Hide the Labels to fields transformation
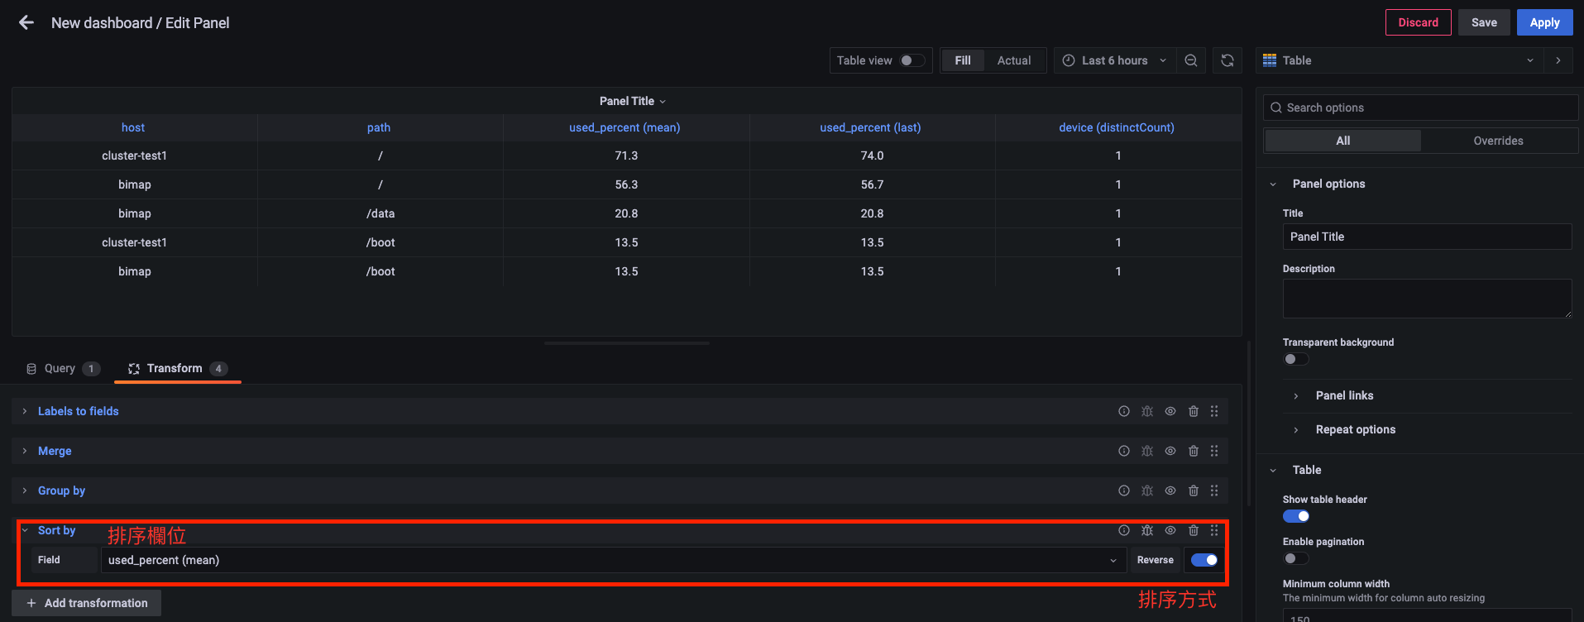 (1170, 411)
